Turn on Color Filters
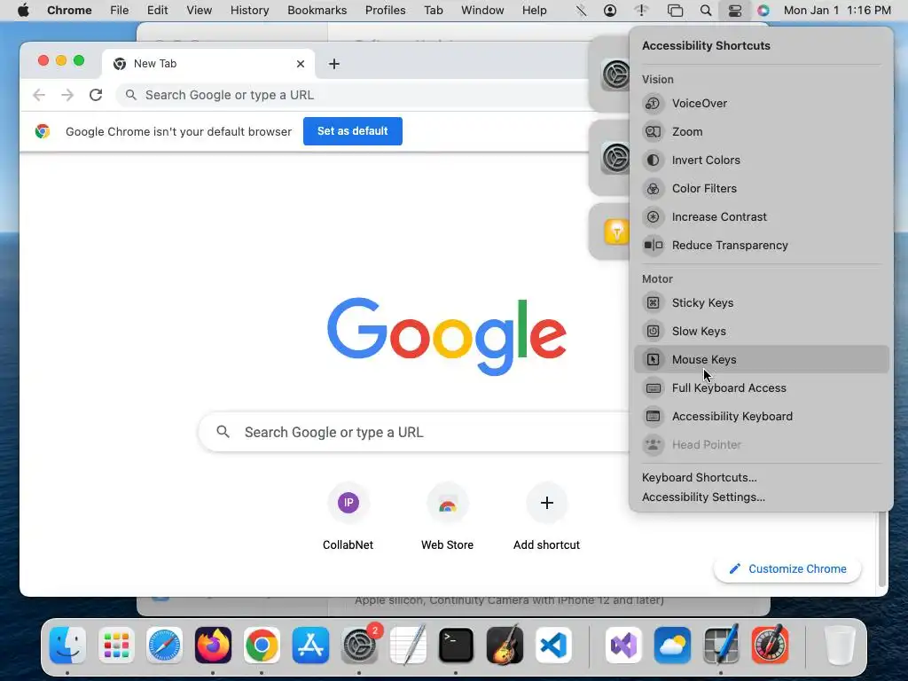The image size is (908, 681). pos(762,188)
